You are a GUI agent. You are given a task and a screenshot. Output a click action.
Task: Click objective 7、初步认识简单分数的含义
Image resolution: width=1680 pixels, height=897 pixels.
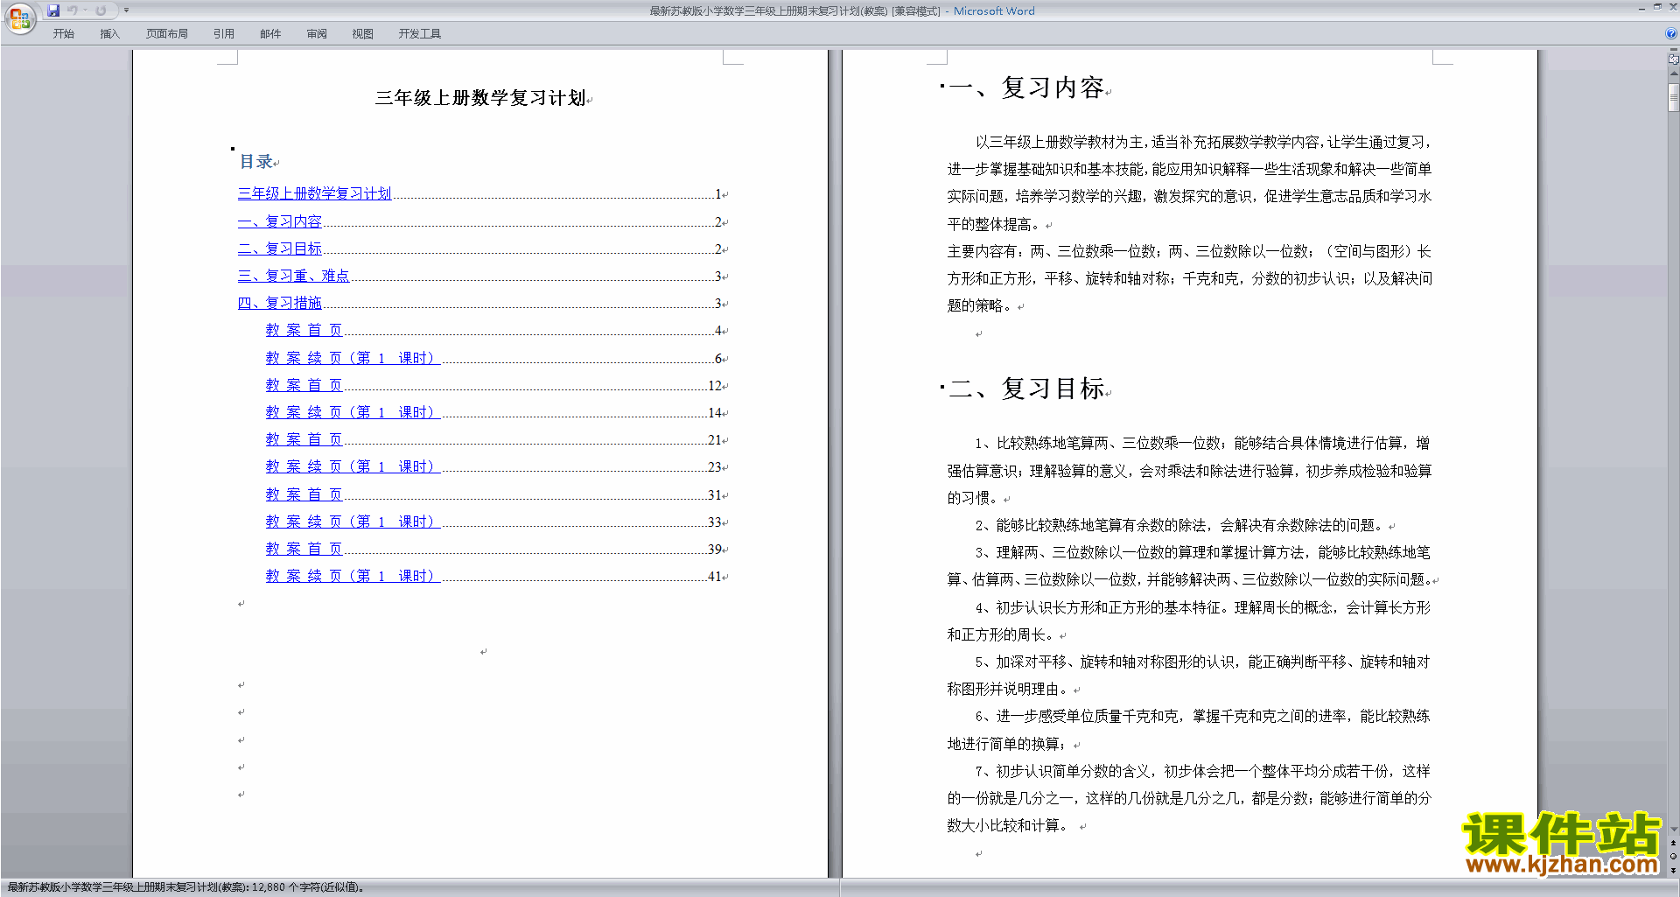(1189, 797)
